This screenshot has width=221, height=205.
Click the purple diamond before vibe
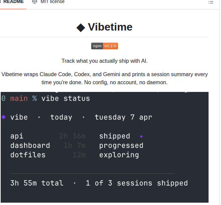click(3, 117)
